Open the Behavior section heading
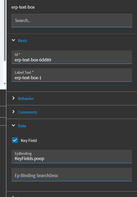The image size is (137, 197). click(x=26, y=99)
